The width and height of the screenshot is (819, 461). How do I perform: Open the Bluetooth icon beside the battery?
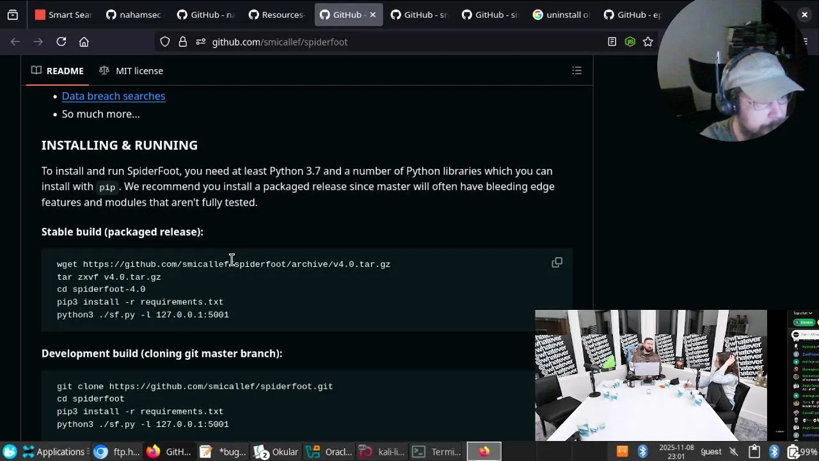[774, 452]
